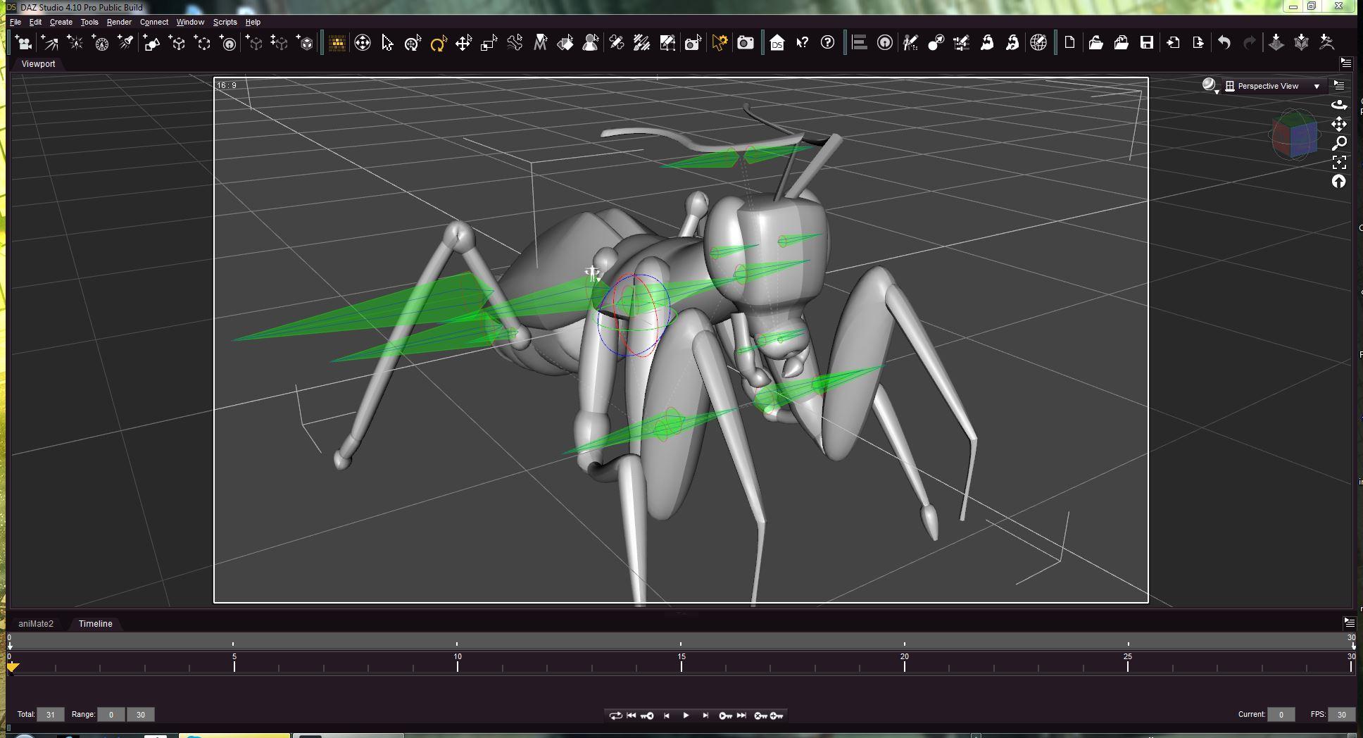
Task: Open the Edit menu
Action: click(35, 22)
